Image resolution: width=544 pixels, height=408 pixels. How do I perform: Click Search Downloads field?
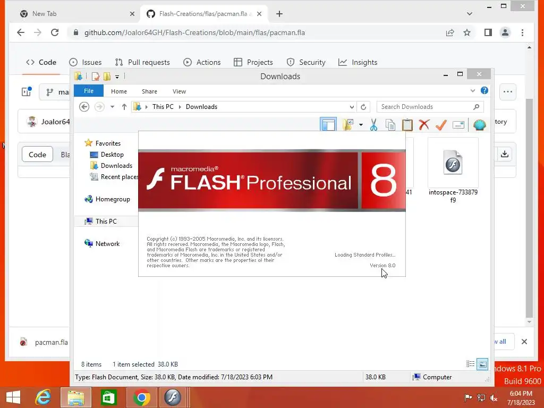pyautogui.click(x=430, y=107)
